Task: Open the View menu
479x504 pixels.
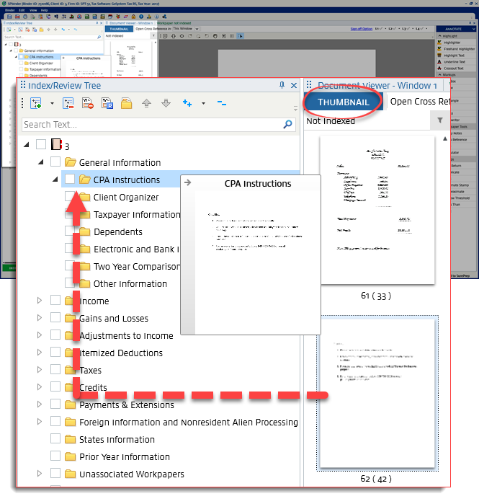Action: coord(33,10)
